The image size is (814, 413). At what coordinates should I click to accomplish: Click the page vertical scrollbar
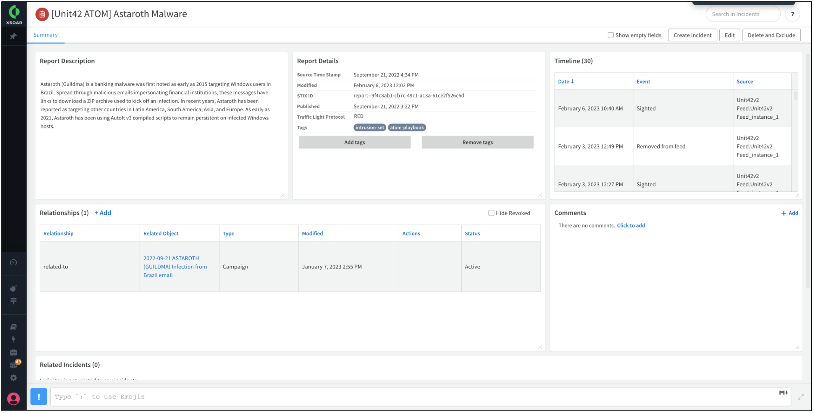point(808,171)
